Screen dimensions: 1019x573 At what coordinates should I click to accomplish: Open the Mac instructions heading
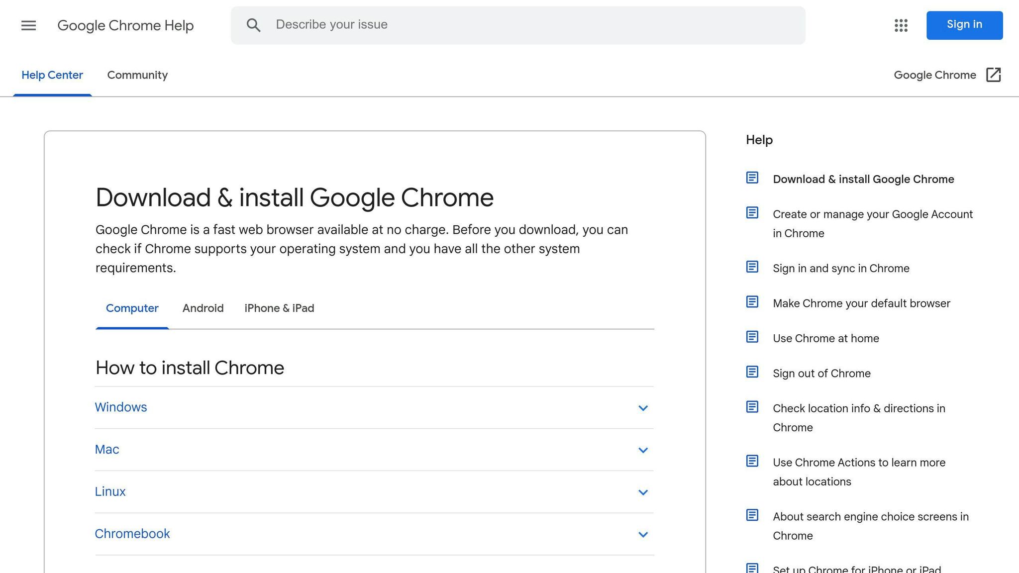point(107,450)
